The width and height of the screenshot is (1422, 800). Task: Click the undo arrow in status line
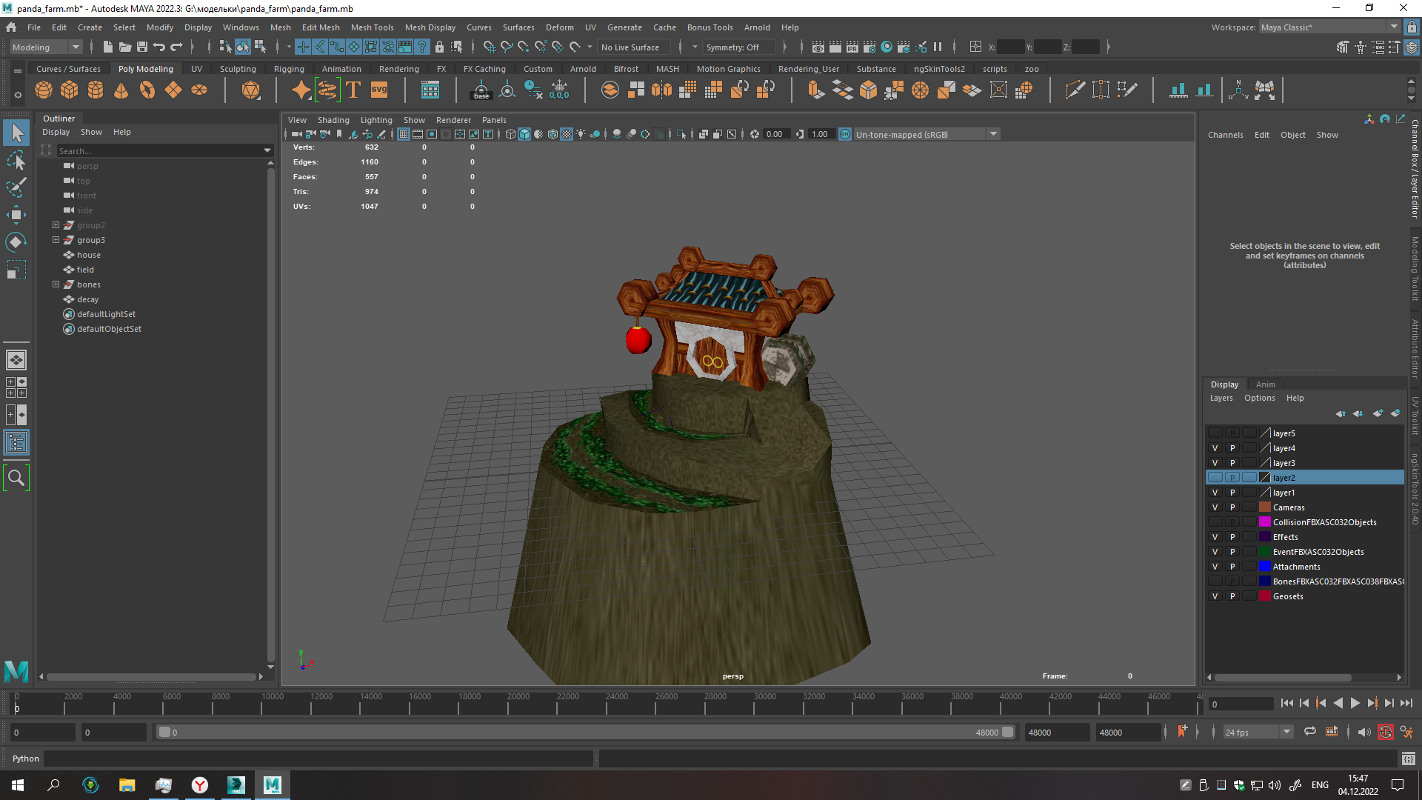pos(159,47)
